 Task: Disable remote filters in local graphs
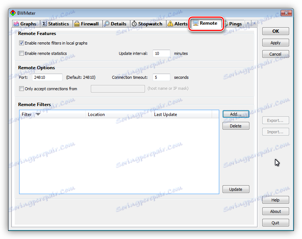point(21,43)
